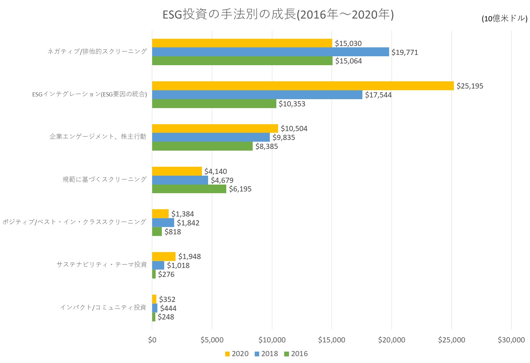Click the data label $17,544

pyautogui.click(x=378, y=95)
